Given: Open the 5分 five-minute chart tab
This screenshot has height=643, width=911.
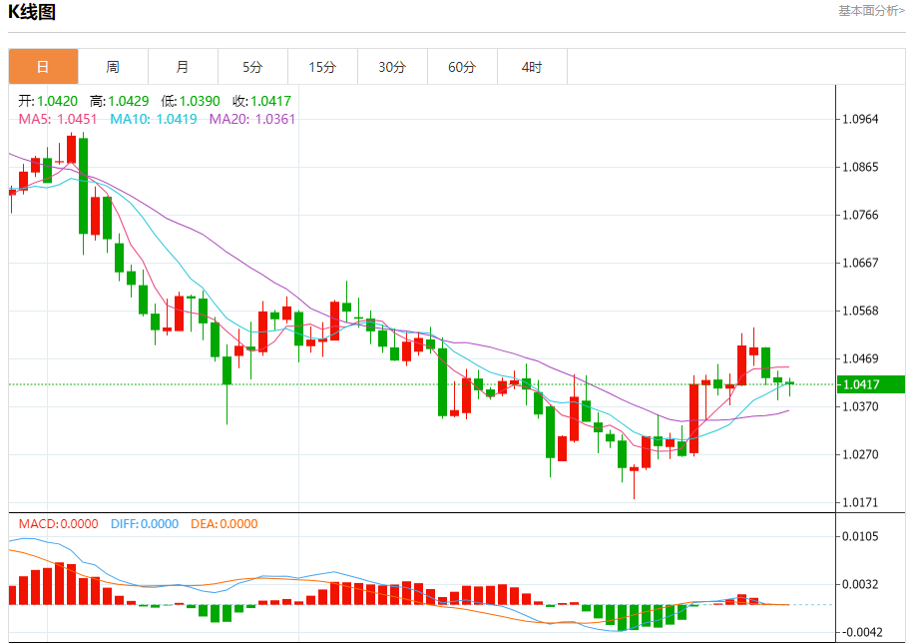Looking at the screenshot, I should click(x=252, y=67).
